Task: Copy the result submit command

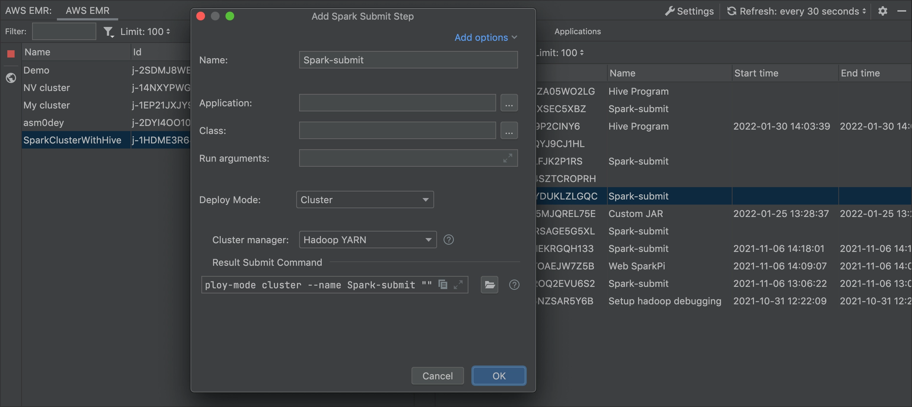Action: pos(443,284)
